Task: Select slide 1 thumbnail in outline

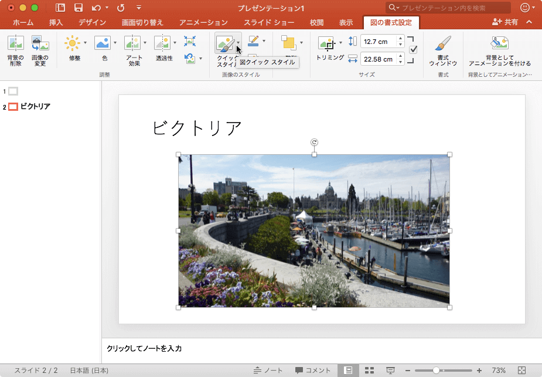Action: 13,91
